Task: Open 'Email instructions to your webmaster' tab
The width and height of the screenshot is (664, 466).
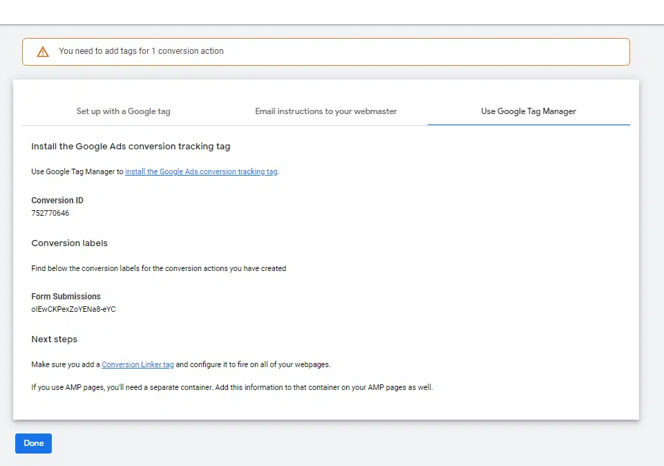Action: click(325, 111)
